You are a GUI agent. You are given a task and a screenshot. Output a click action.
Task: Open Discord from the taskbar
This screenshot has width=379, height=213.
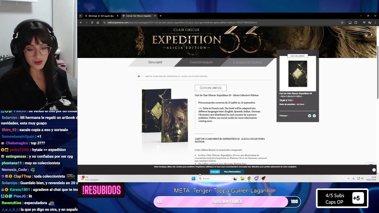click(x=256, y=178)
